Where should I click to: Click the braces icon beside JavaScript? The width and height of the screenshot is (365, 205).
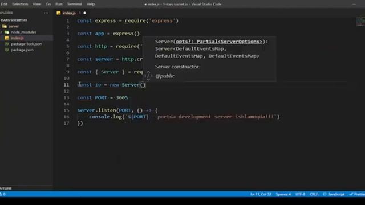[x=325, y=194]
